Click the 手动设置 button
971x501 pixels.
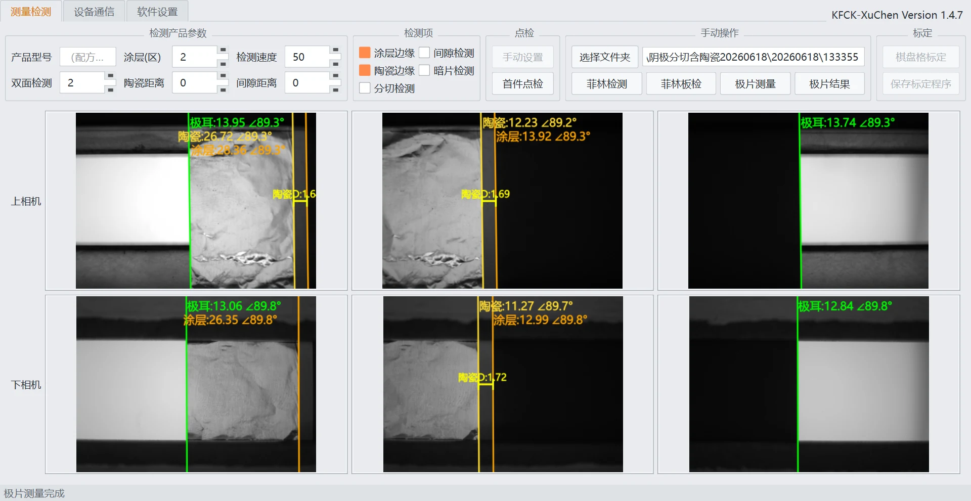coord(523,57)
